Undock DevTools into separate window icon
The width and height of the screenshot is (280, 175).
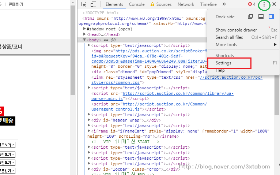pyautogui.click(x=250, y=16)
